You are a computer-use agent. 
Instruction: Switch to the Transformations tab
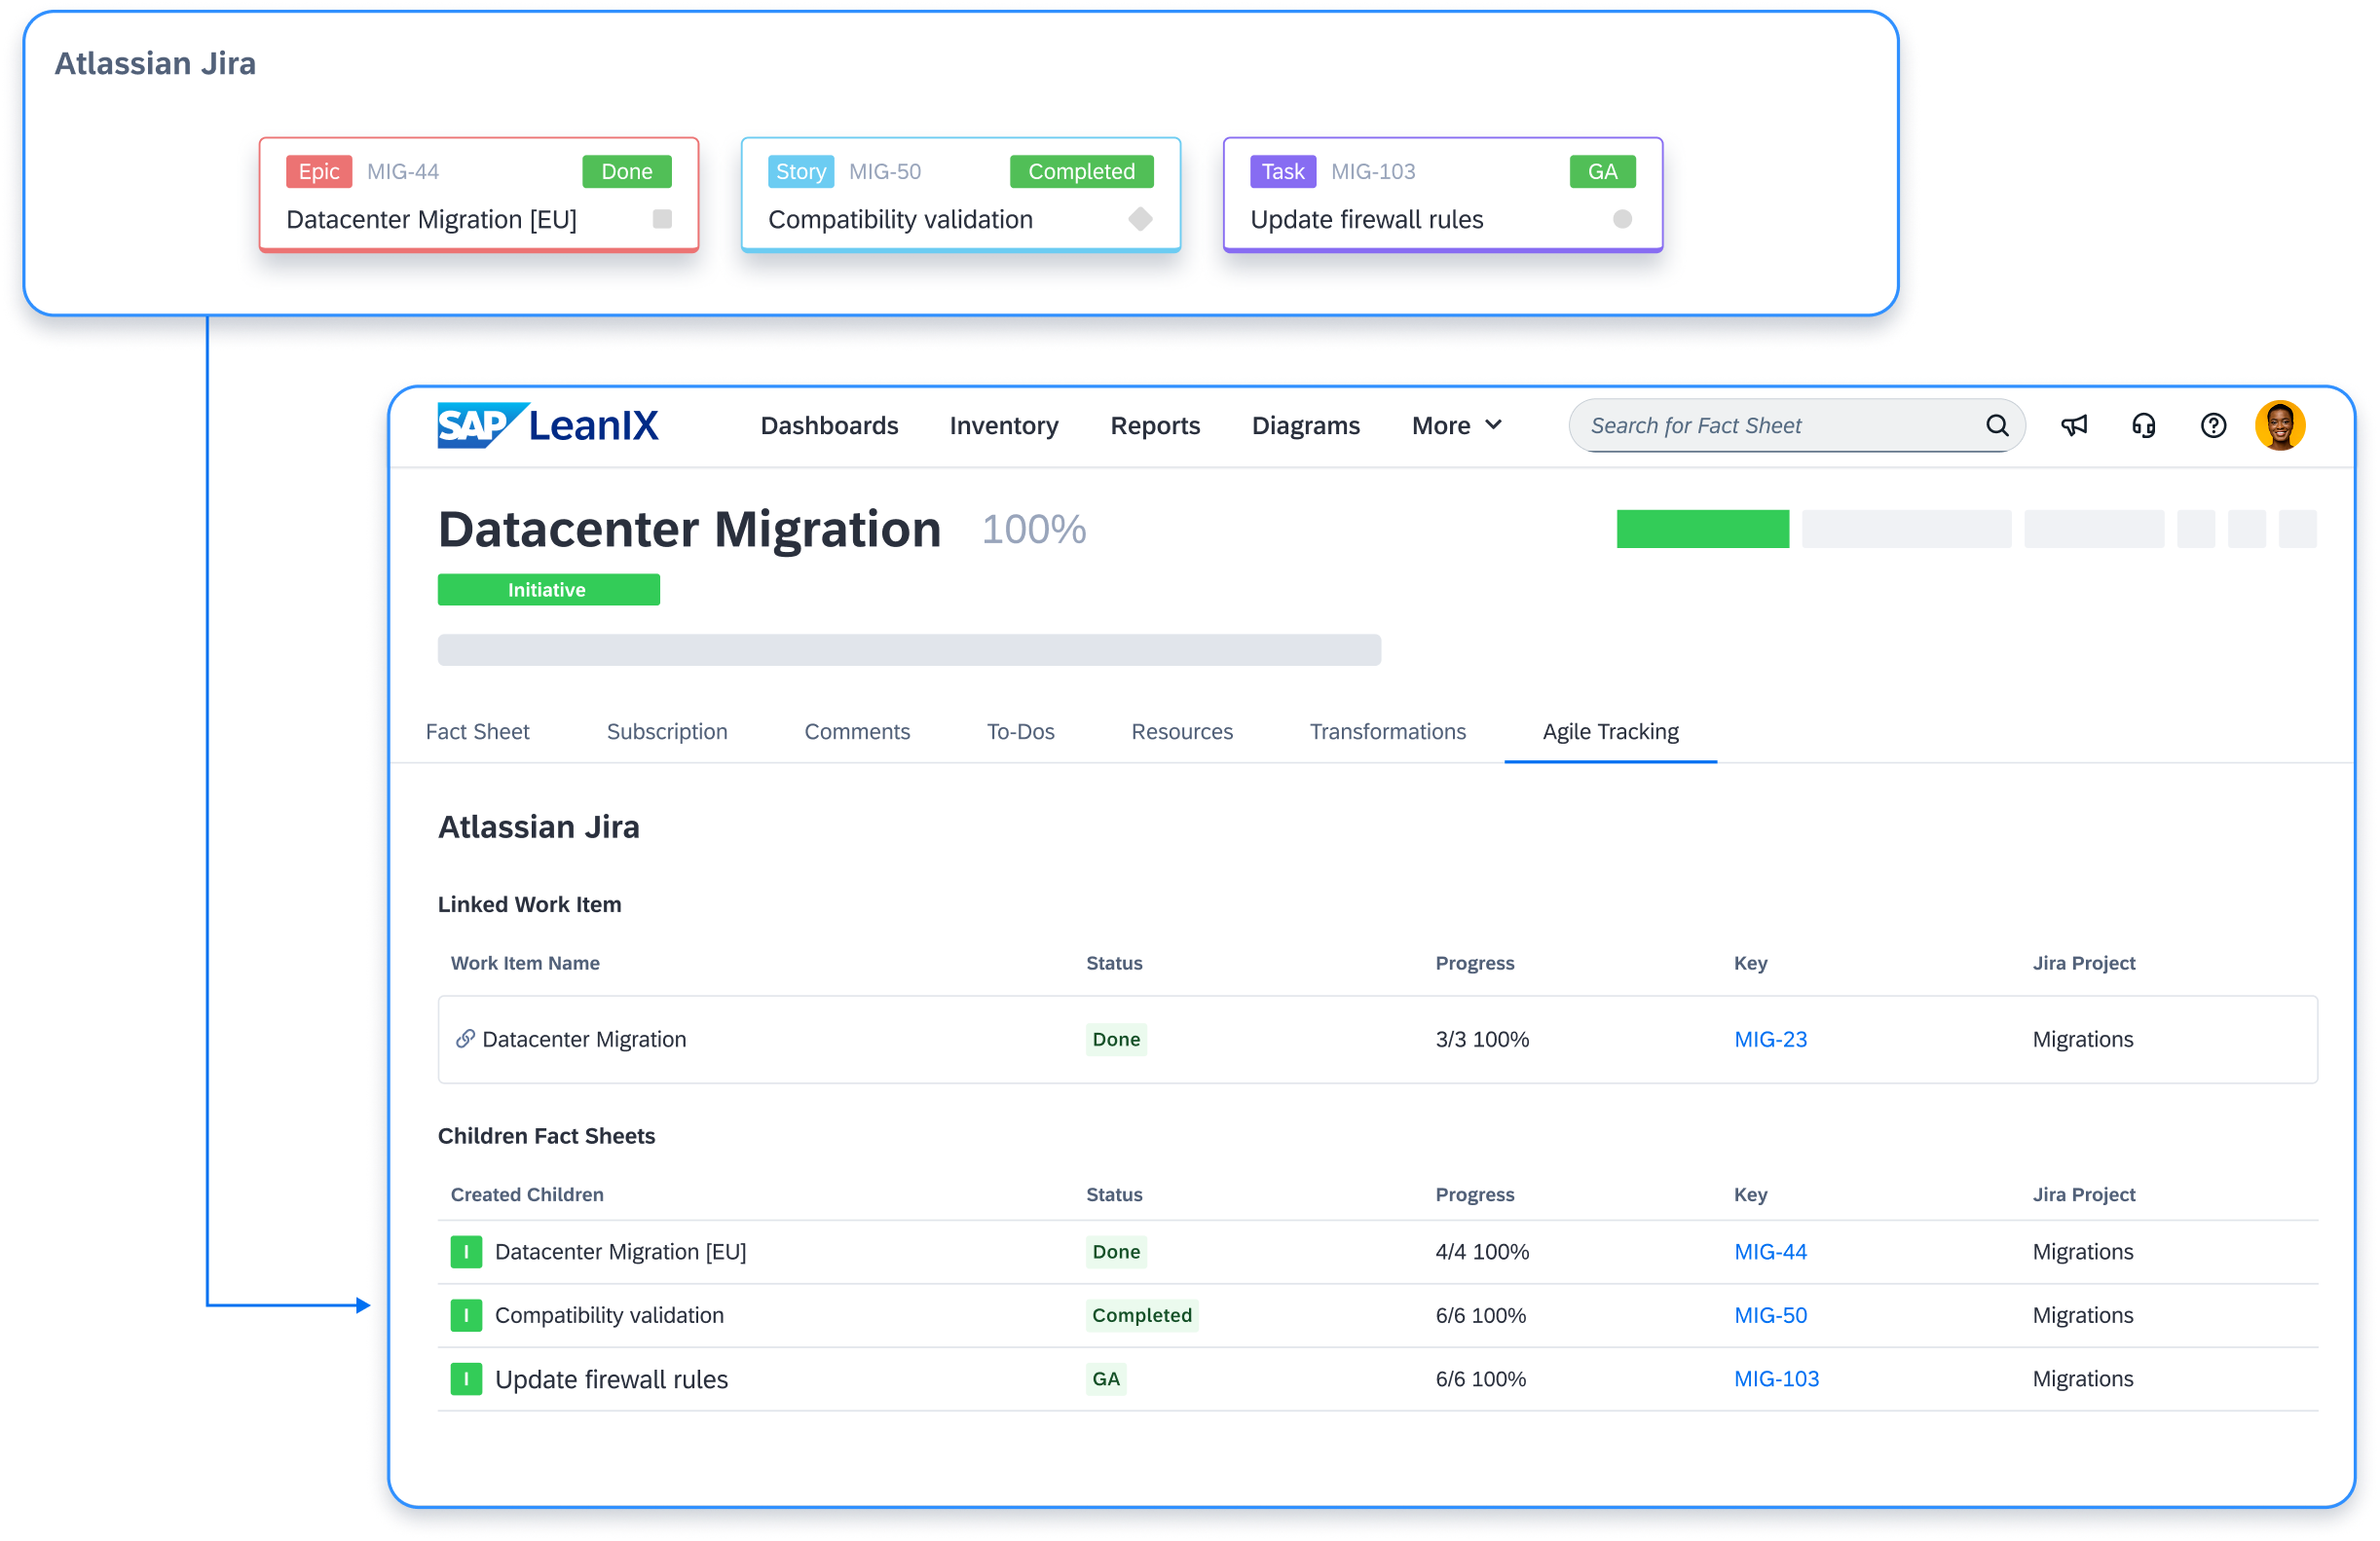point(1387,731)
